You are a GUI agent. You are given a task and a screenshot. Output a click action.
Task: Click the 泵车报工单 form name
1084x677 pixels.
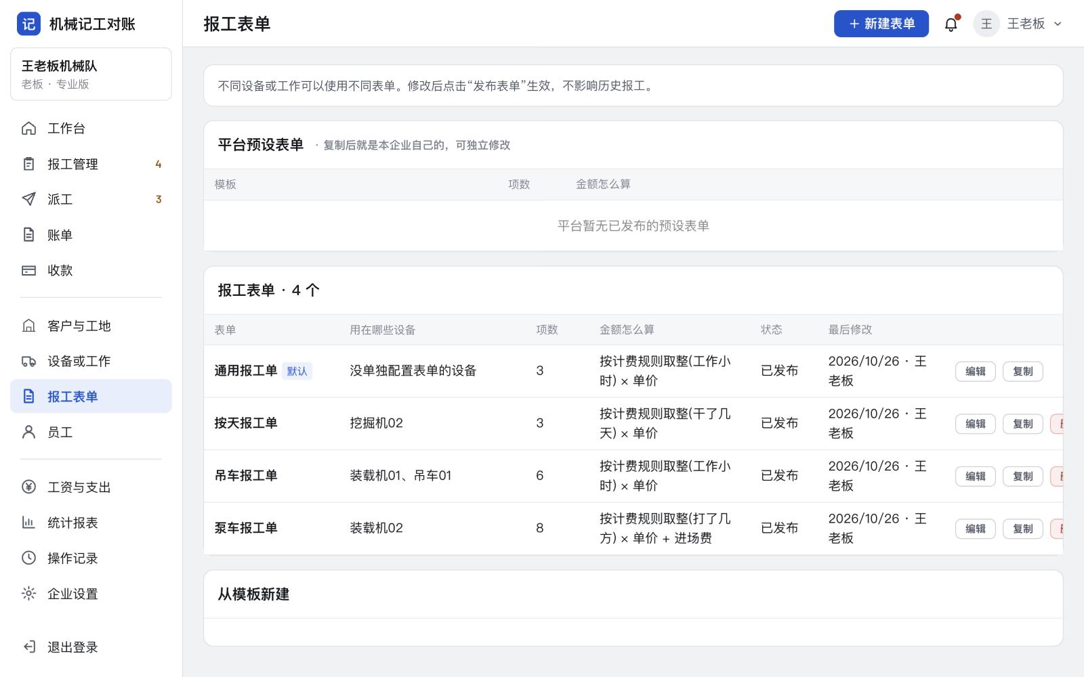tap(245, 527)
